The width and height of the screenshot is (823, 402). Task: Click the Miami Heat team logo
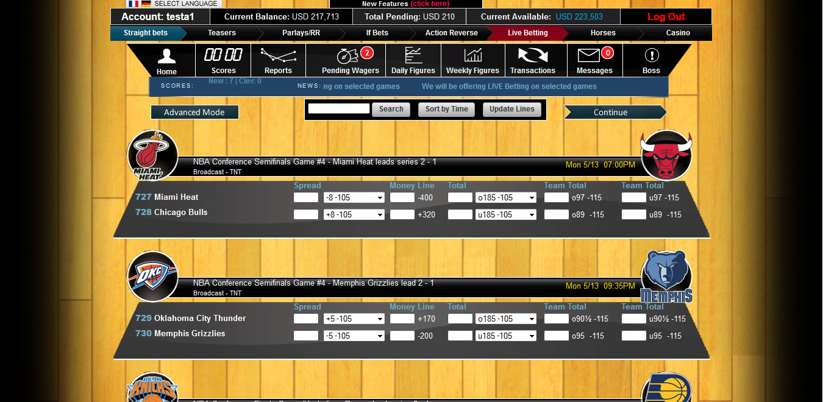click(x=152, y=155)
